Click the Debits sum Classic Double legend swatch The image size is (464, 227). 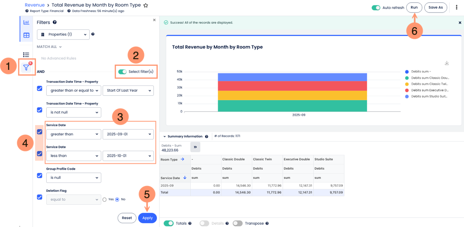407,78
